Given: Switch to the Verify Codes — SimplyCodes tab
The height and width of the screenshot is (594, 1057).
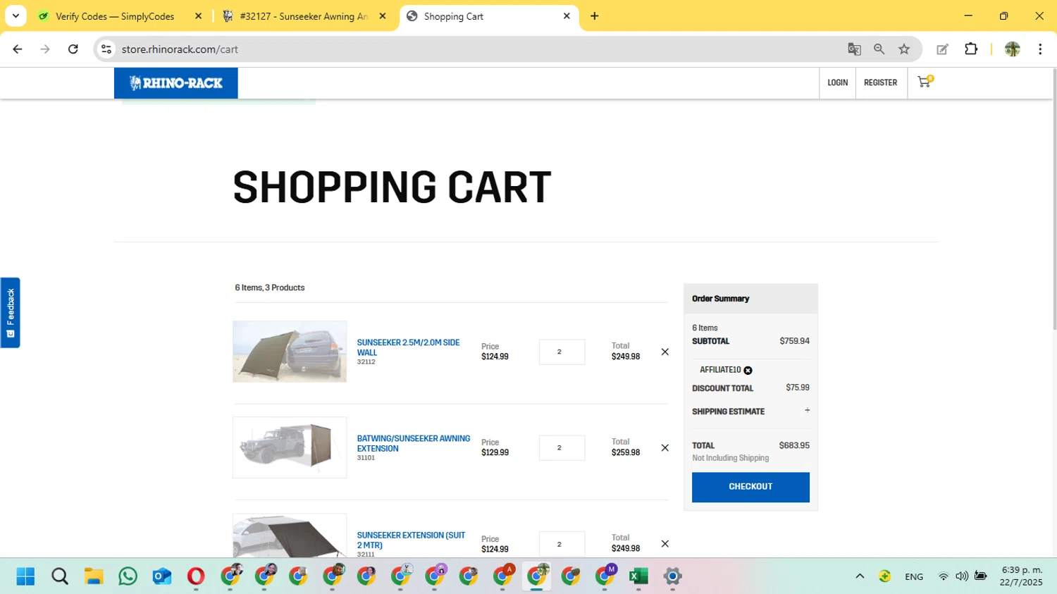Looking at the screenshot, I should click(121, 16).
